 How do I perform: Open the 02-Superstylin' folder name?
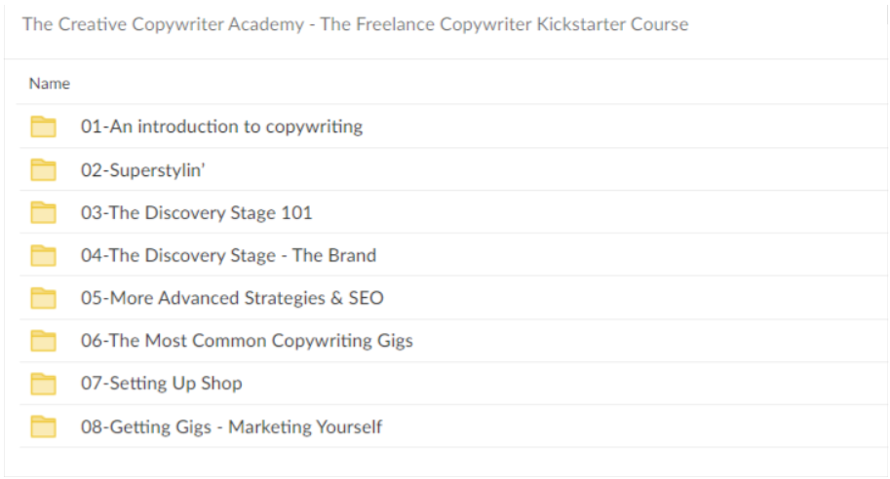pos(142,170)
